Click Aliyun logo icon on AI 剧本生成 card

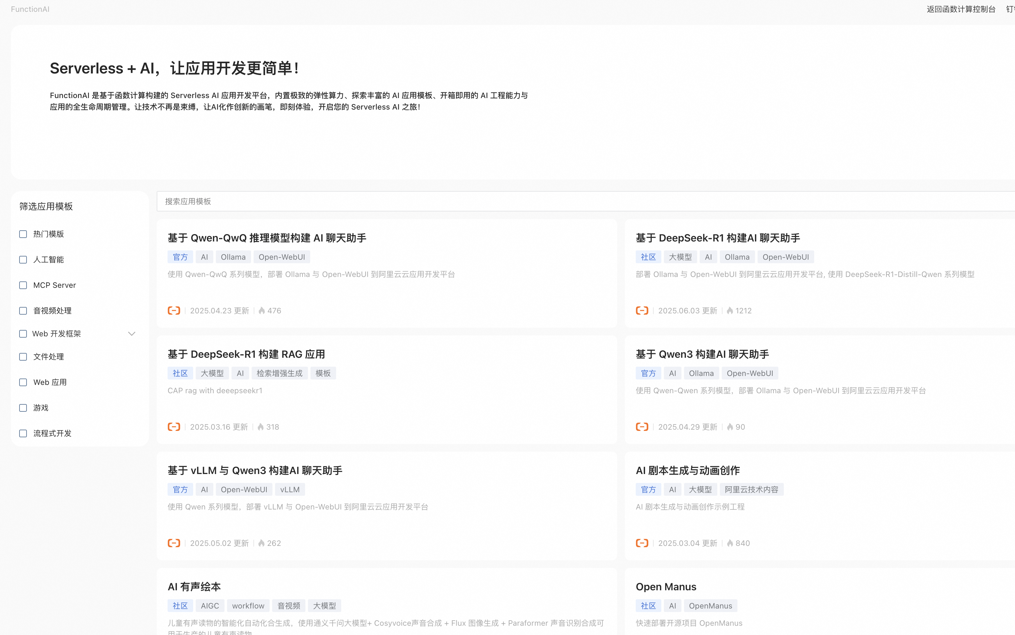(x=642, y=543)
